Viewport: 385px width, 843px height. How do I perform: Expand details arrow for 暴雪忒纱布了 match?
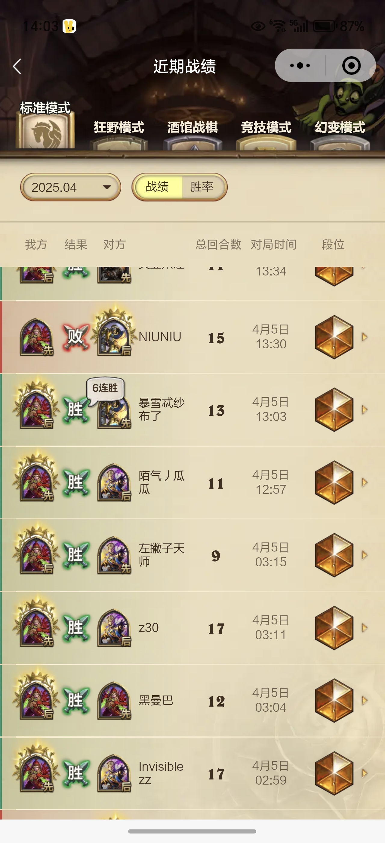(365, 410)
